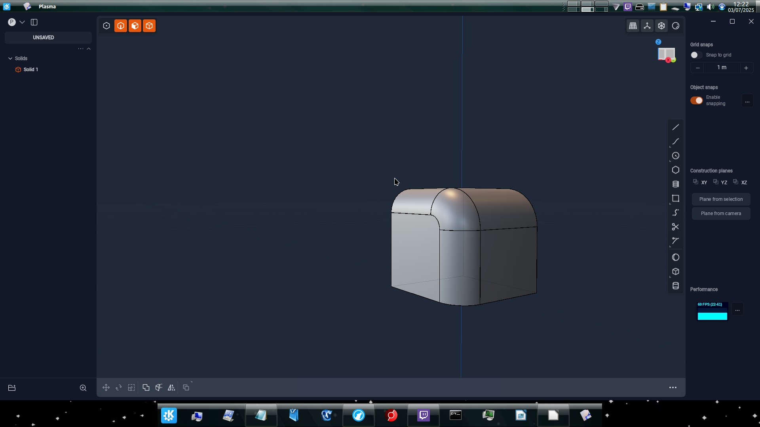Image resolution: width=760 pixels, height=427 pixels.
Task: Select the Center circle tool
Action: click(x=676, y=156)
